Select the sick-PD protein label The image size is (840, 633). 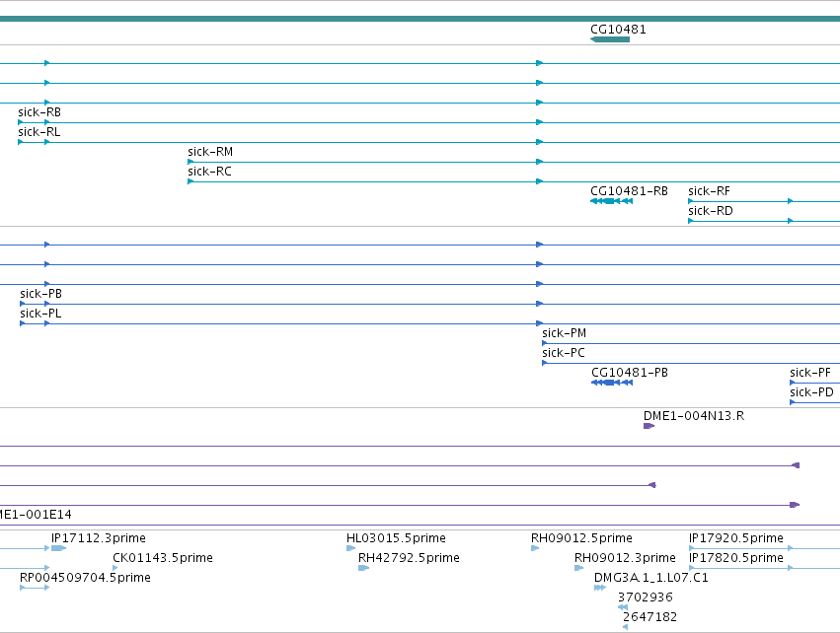(811, 392)
